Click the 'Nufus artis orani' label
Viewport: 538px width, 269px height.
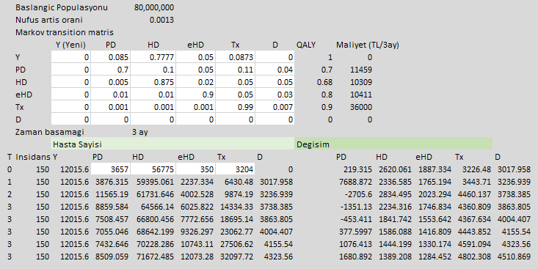(x=49, y=20)
